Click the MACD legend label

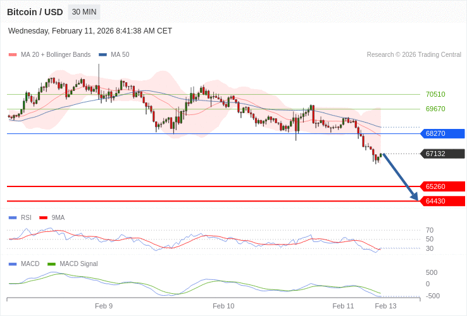click(x=30, y=264)
